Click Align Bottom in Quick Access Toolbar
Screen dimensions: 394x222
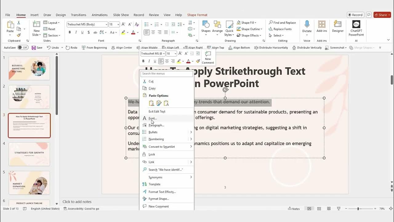click(x=239, y=48)
